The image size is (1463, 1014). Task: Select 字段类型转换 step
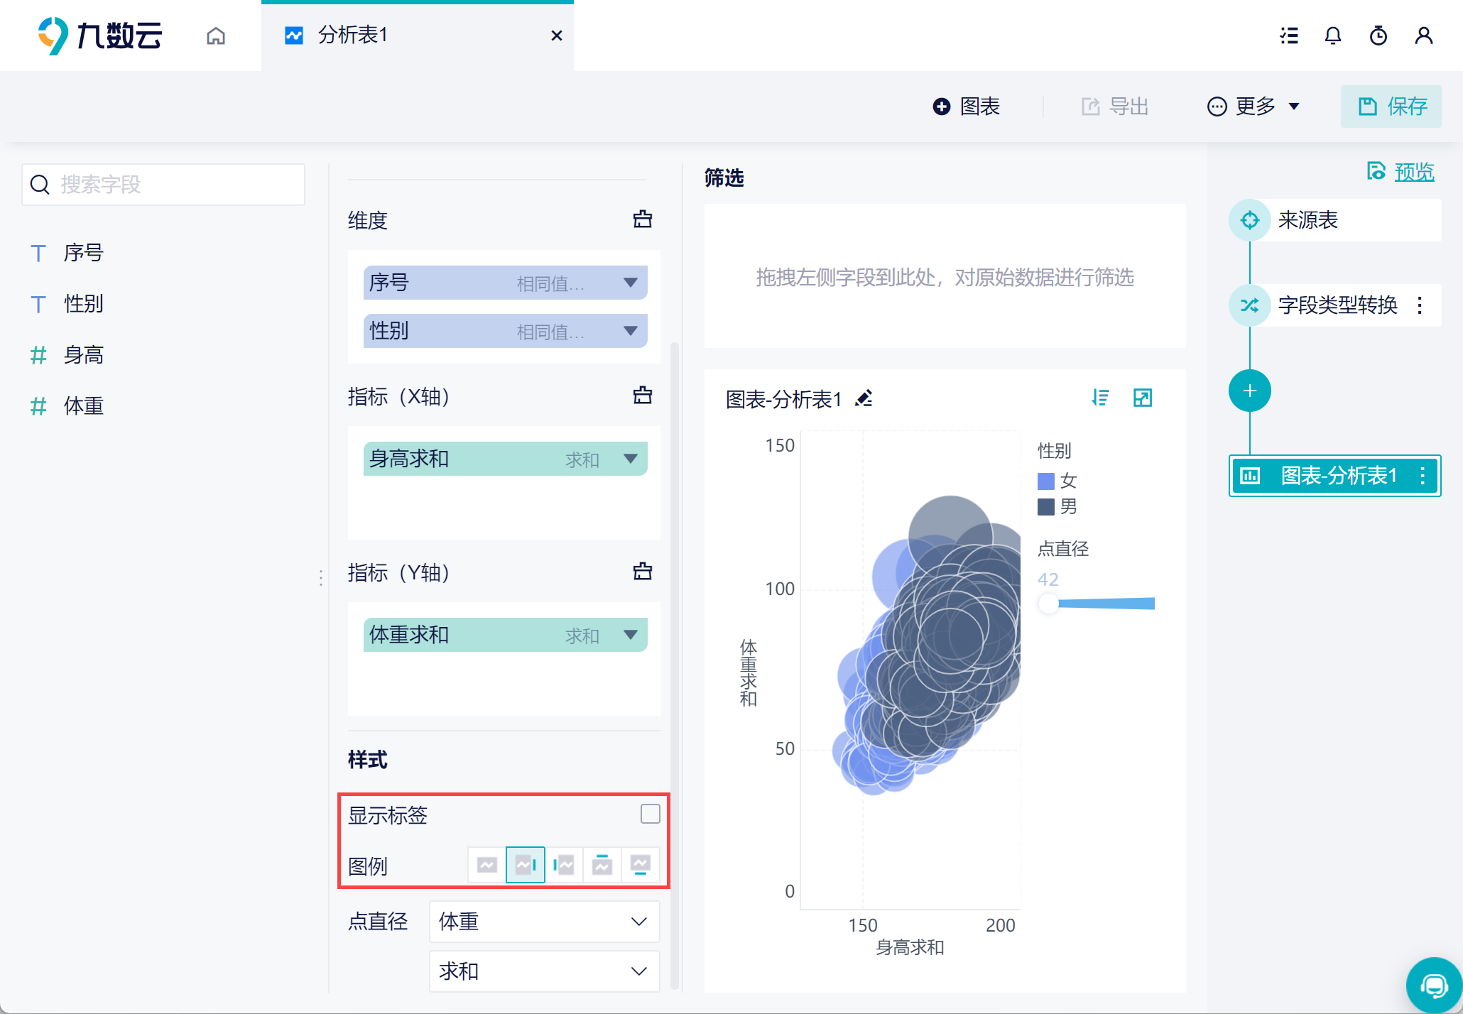(x=1337, y=305)
